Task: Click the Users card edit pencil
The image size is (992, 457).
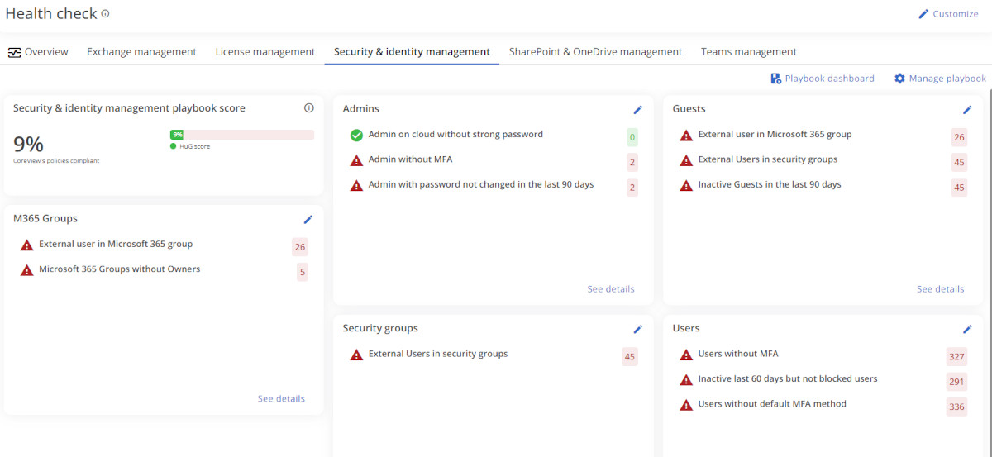Action: click(x=967, y=329)
